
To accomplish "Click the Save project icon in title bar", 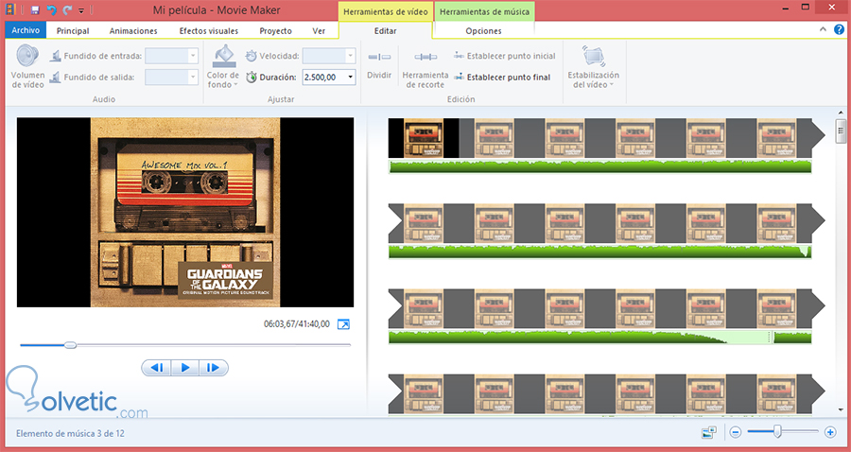I will 35,9.
